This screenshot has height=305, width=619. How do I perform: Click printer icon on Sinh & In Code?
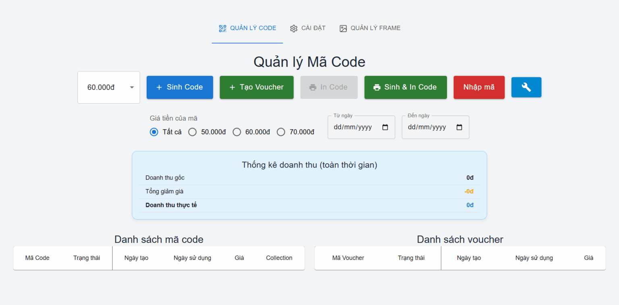(377, 87)
